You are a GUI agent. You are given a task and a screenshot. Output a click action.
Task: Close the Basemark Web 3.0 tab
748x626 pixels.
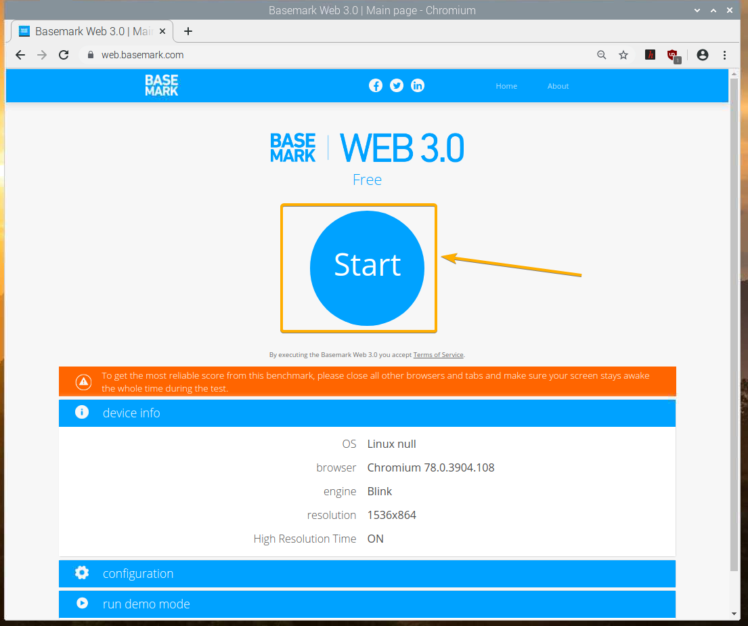coord(162,31)
